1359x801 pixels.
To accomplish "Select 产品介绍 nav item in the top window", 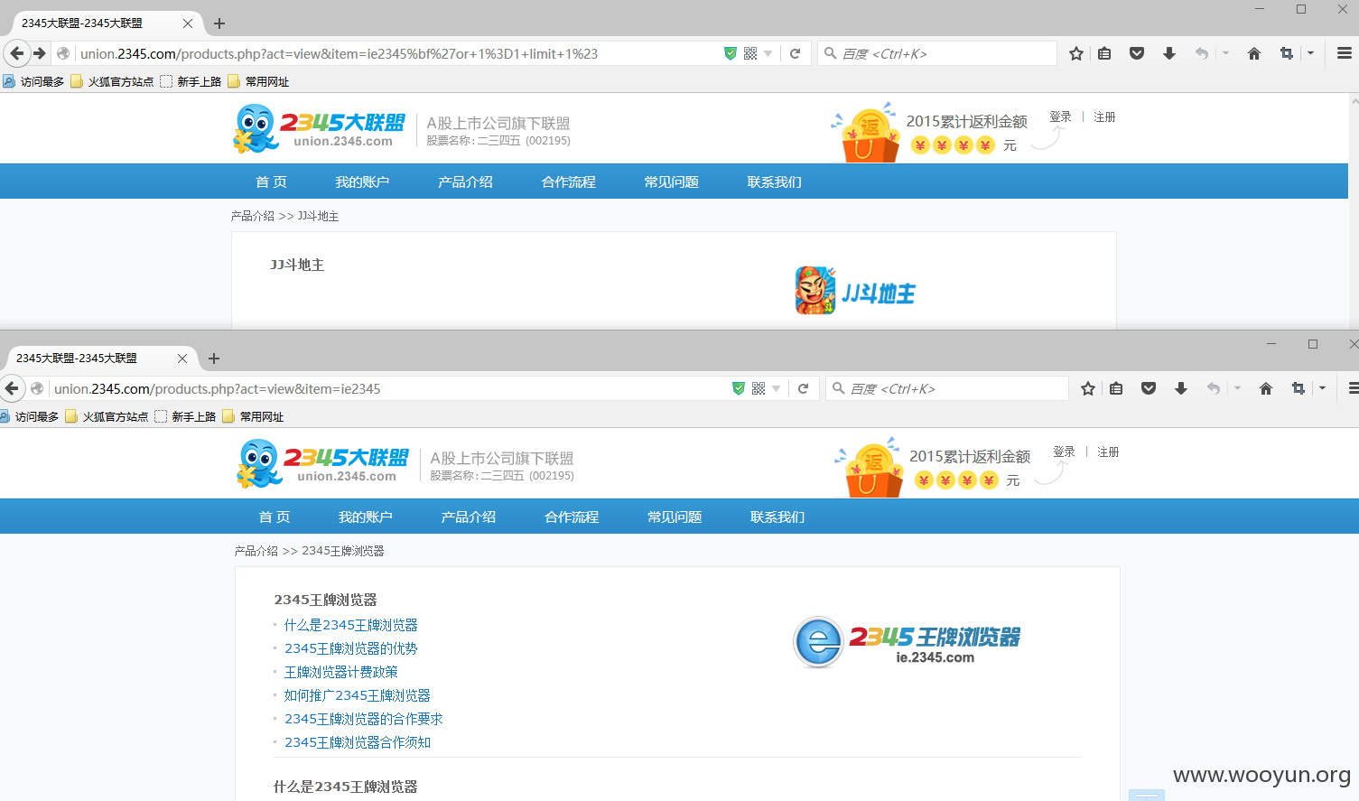I will point(465,182).
